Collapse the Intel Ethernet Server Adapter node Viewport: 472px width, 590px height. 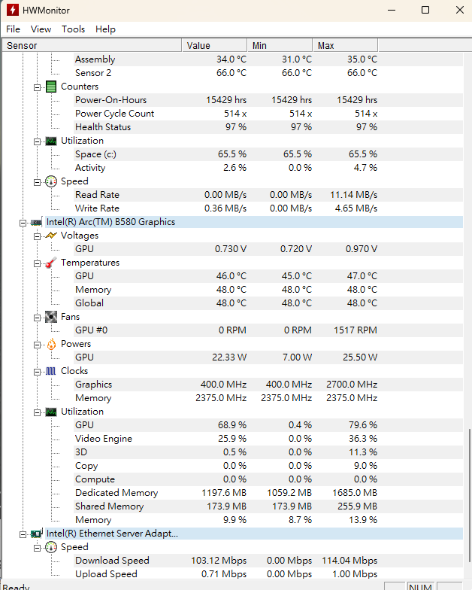[x=23, y=534]
